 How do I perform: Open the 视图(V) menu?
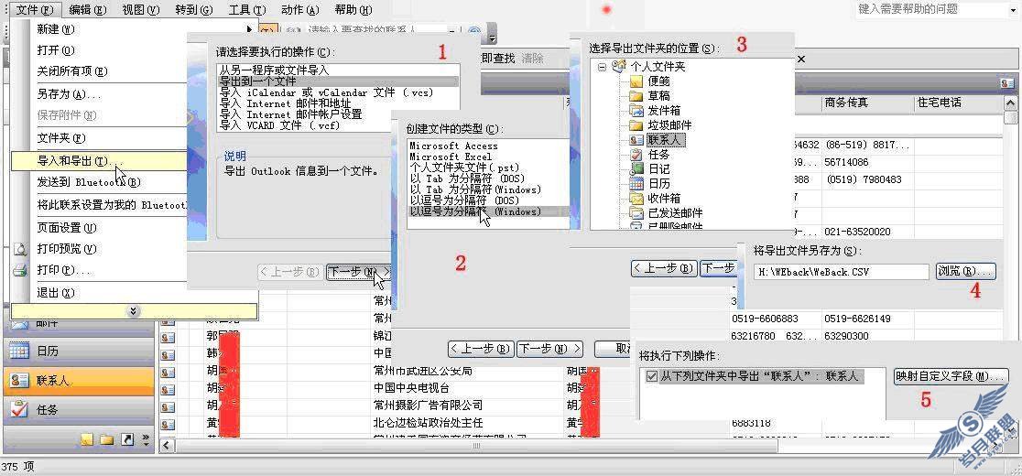coord(141,10)
